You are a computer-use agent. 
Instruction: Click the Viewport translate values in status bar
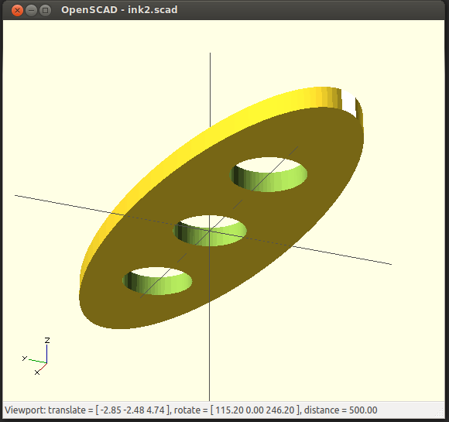pos(132,410)
